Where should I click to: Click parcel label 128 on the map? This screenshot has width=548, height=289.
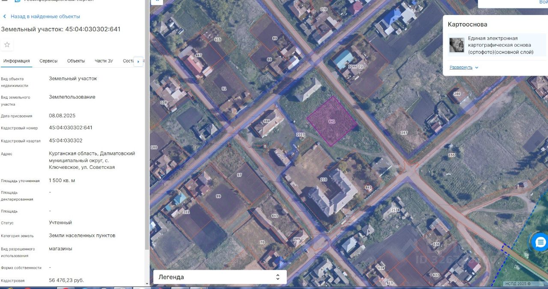point(164,103)
